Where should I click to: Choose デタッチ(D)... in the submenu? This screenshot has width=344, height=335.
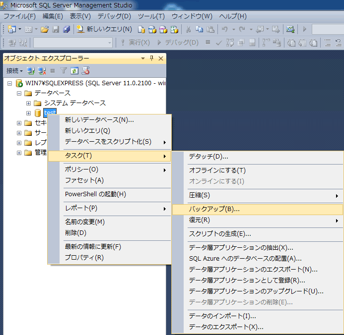click(x=208, y=157)
